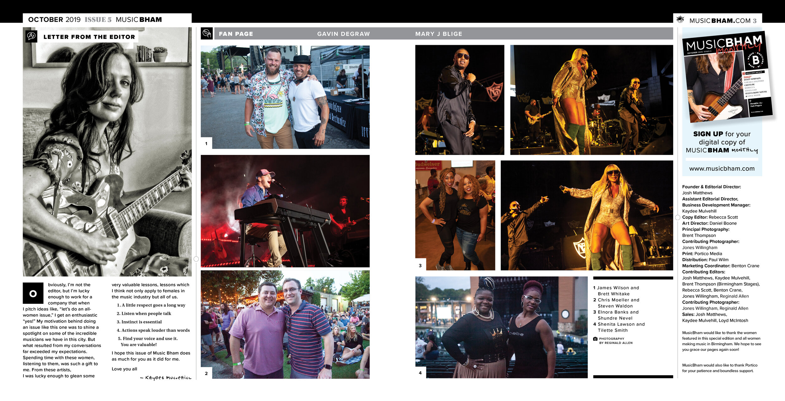The image size is (785, 401).
Task: Click the ISSUE 5 text in the header
Action: pos(98,19)
